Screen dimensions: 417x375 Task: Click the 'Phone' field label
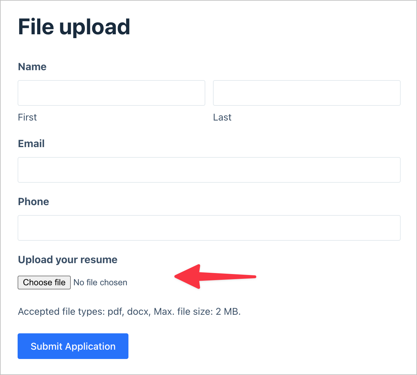[33, 202]
